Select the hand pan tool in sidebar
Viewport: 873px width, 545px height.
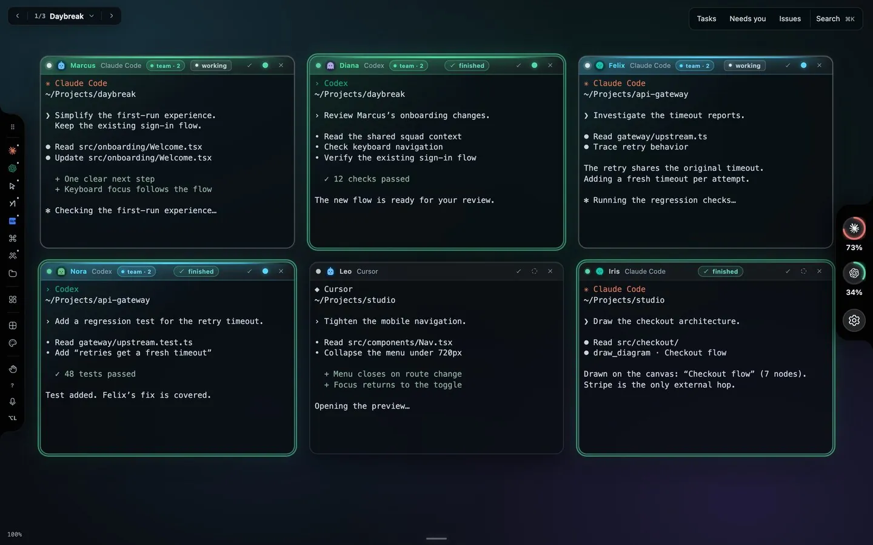pyautogui.click(x=12, y=369)
